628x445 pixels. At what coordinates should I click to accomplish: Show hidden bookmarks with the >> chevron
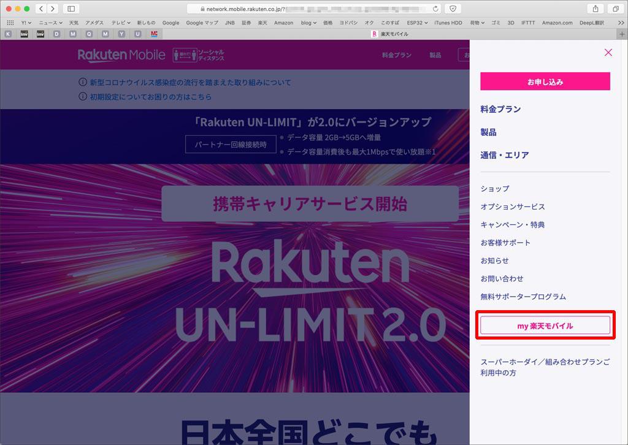click(x=621, y=23)
